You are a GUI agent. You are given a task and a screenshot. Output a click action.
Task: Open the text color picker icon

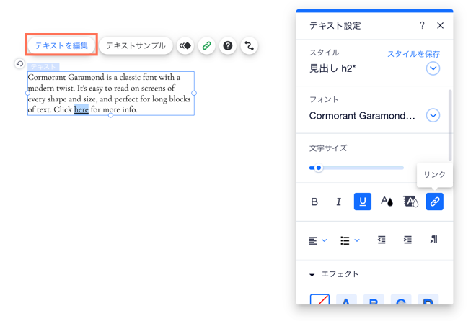[x=387, y=202]
